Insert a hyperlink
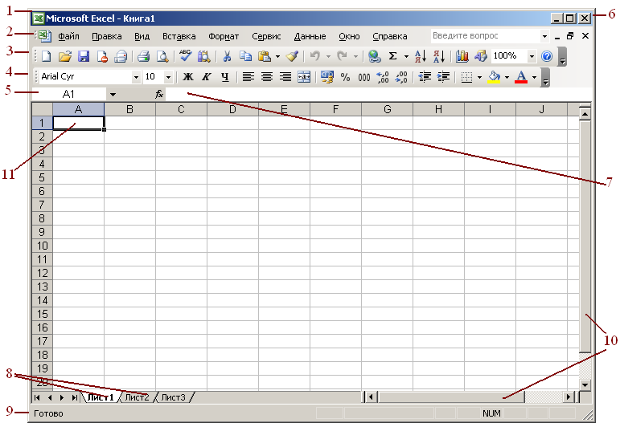 tap(374, 56)
